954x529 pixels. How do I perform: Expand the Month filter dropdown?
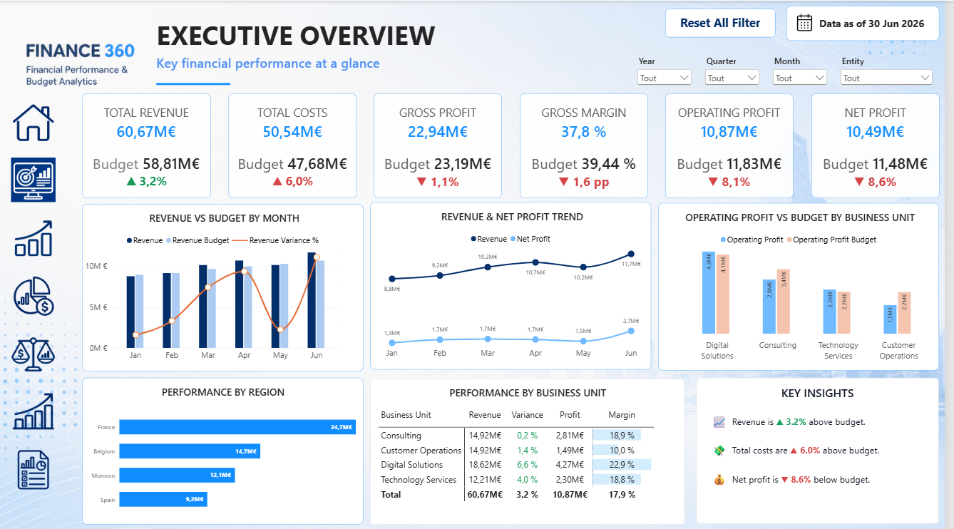pyautogui.click(x=800, y=78)
